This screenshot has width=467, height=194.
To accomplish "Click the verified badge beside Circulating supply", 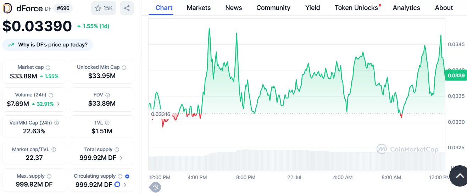I will point(127,176).
